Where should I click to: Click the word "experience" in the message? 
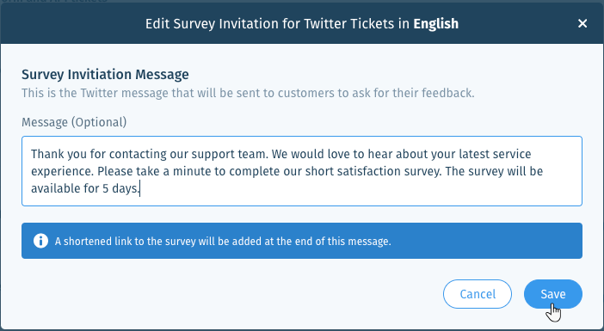tap(62, 172)
